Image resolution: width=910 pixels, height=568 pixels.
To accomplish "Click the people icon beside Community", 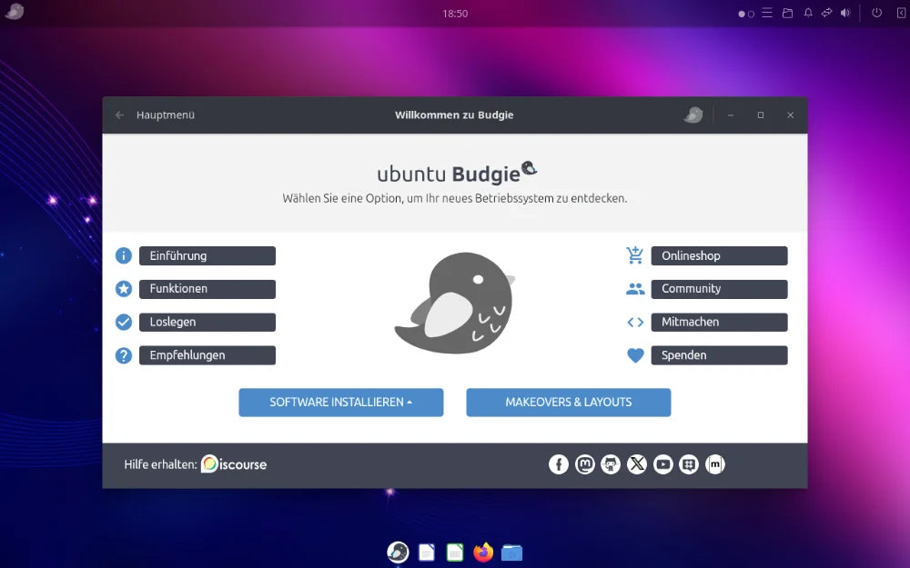I will [635, 289].
